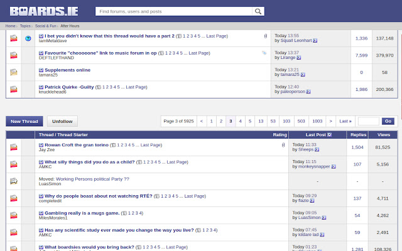Click the go-to-last-post arrow by monkeysnapper
This screenshot has width=402, height=251.
tap(334, 166)
